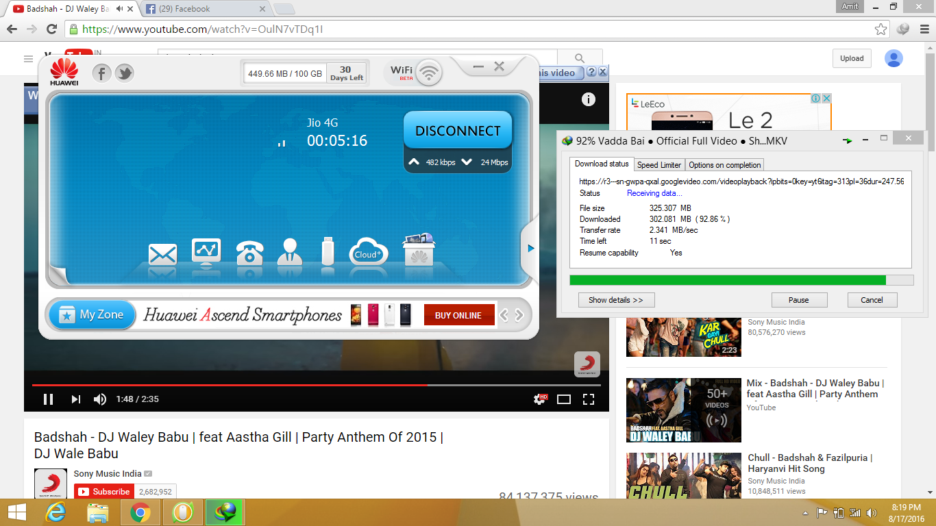
Task: Click the Chrome address bar URL
Action: pos(202,29)
